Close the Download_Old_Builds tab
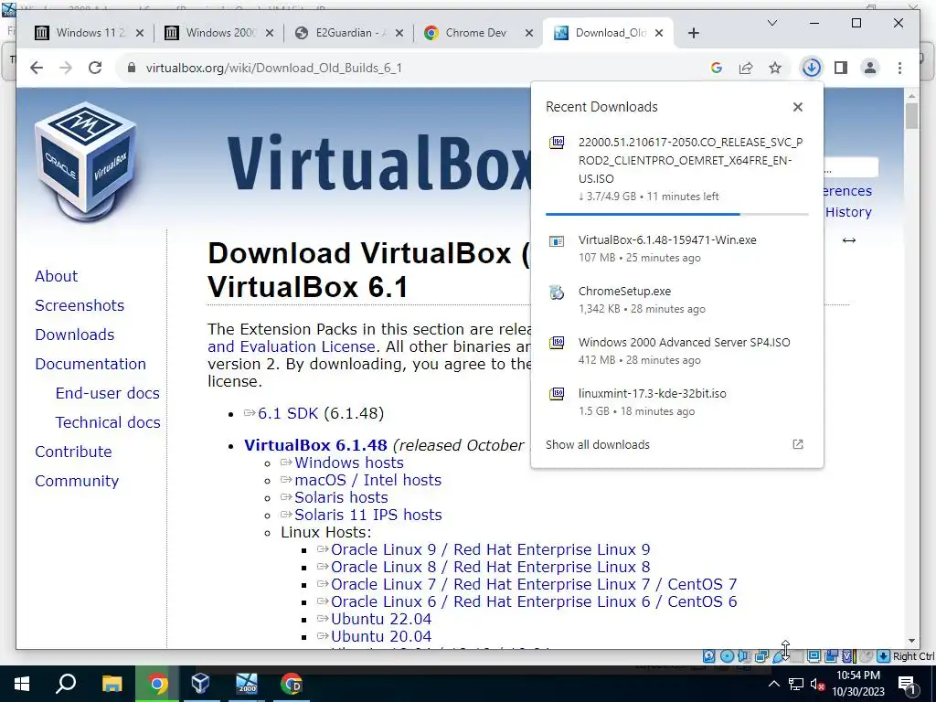Screen dimensions: 936x702 click(x=659, y=33)
